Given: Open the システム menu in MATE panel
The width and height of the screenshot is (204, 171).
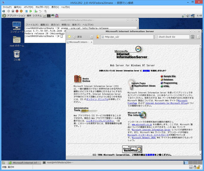Looking at the screenshot, I should [37, 16].
